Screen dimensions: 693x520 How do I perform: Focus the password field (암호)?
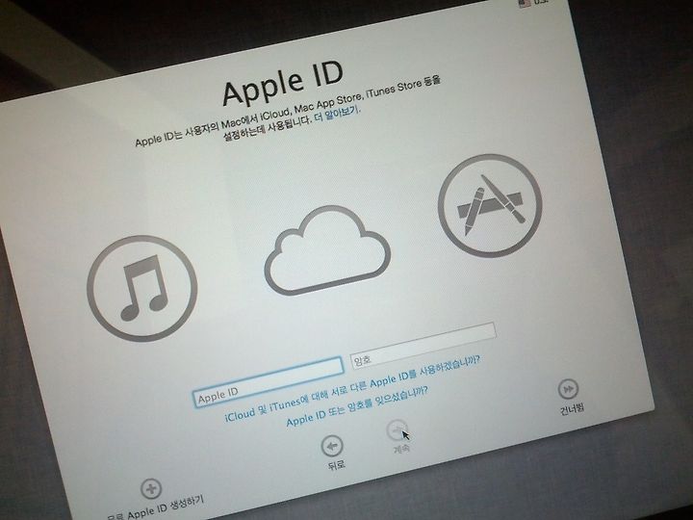423,346
